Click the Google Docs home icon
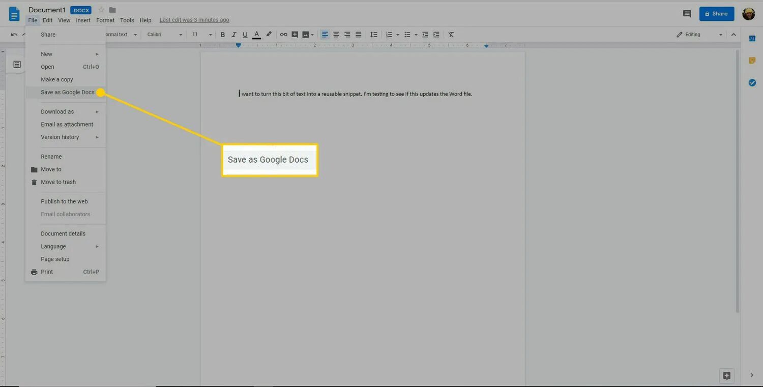The height and width of the screenshot is (387, 763). click(14, 14)
